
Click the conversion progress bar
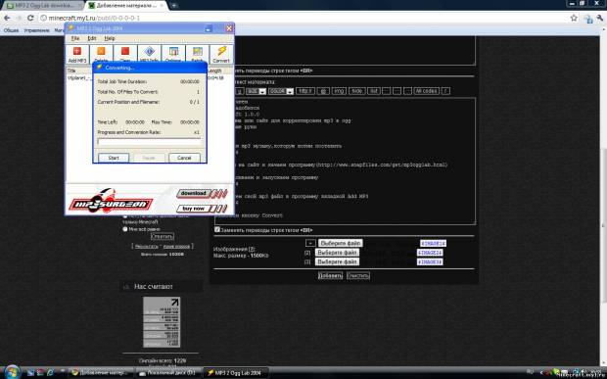point(150,142)
